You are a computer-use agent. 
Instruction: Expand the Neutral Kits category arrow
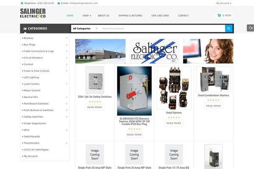pos(67,97)
